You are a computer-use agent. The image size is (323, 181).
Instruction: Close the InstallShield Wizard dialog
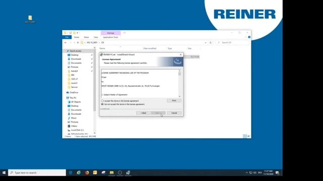click(x=181, y=55)
